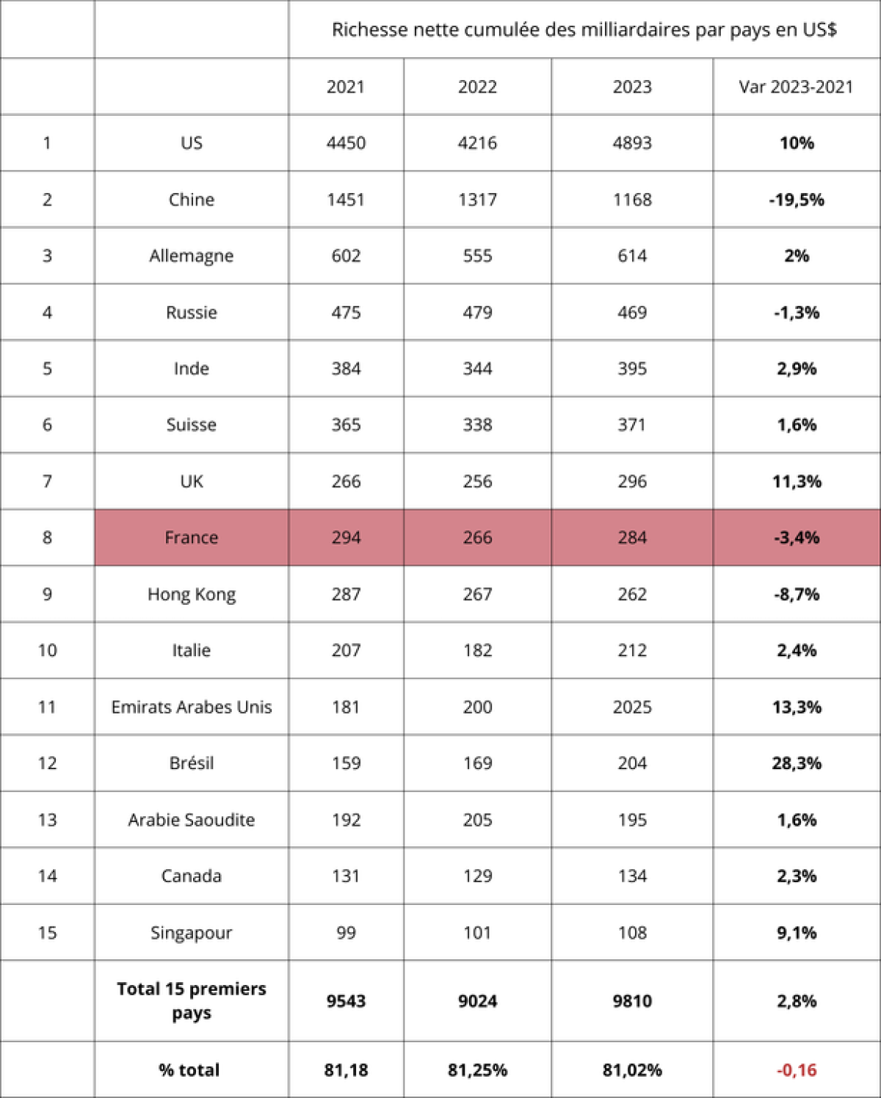This screenshot has width=881, height=1098.
Task: Select the Arabie Saoudite country cell
Action: [192, 820]
